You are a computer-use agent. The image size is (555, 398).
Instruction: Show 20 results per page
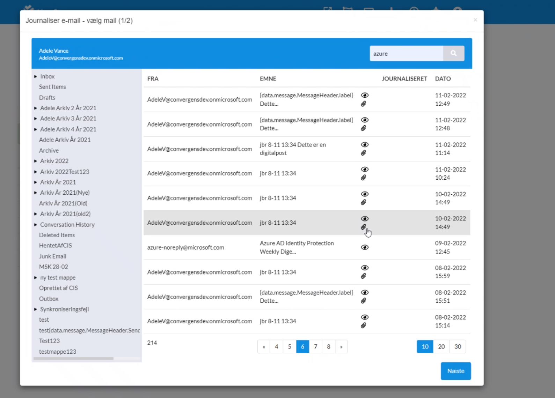441,347
